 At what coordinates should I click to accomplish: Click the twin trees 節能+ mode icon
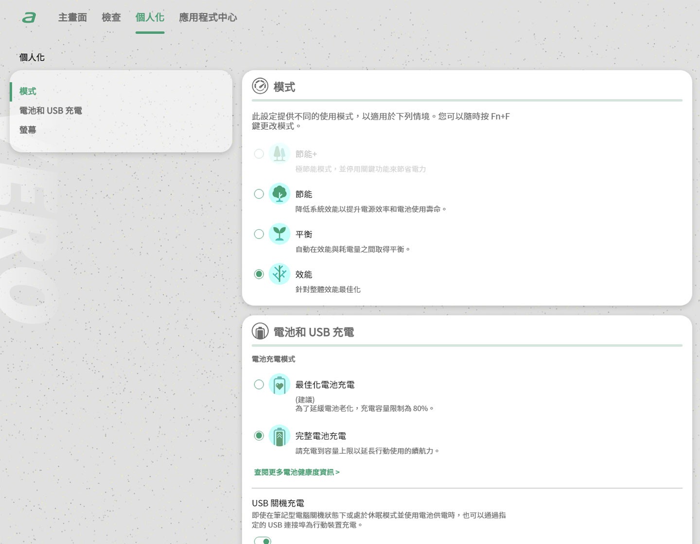coord(280,153)
